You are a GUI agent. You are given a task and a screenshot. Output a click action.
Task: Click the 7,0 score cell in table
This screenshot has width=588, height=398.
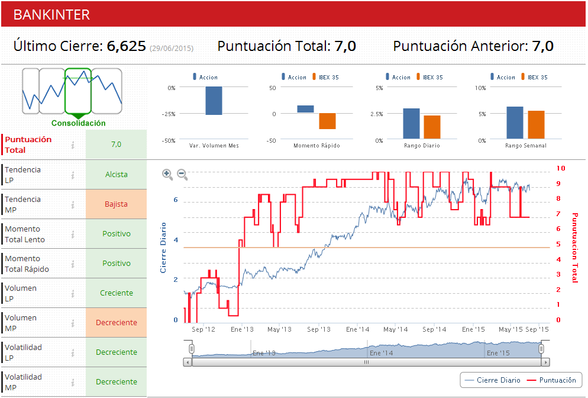tap(117, 145)
